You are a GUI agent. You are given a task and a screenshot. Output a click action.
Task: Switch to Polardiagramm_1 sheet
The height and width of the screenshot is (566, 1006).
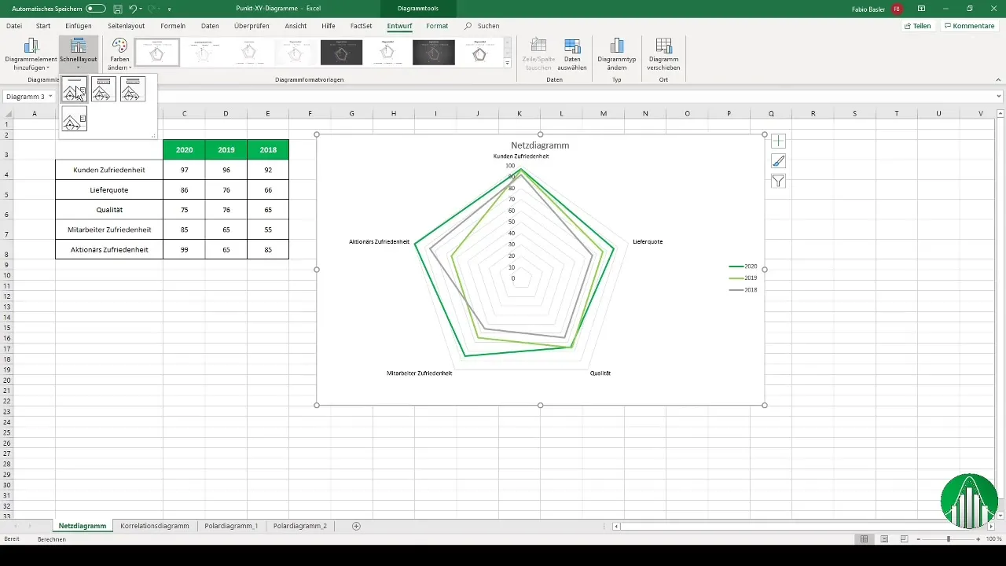click(231, 526)
